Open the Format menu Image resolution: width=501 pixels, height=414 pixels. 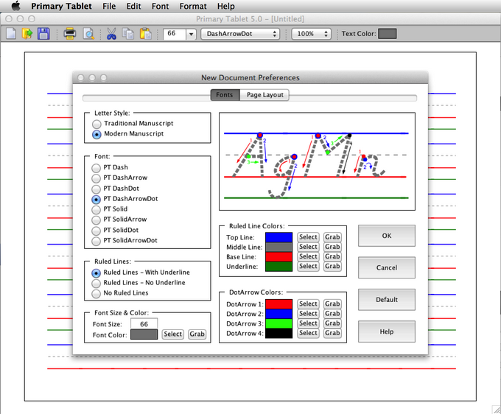click(193, 6)
